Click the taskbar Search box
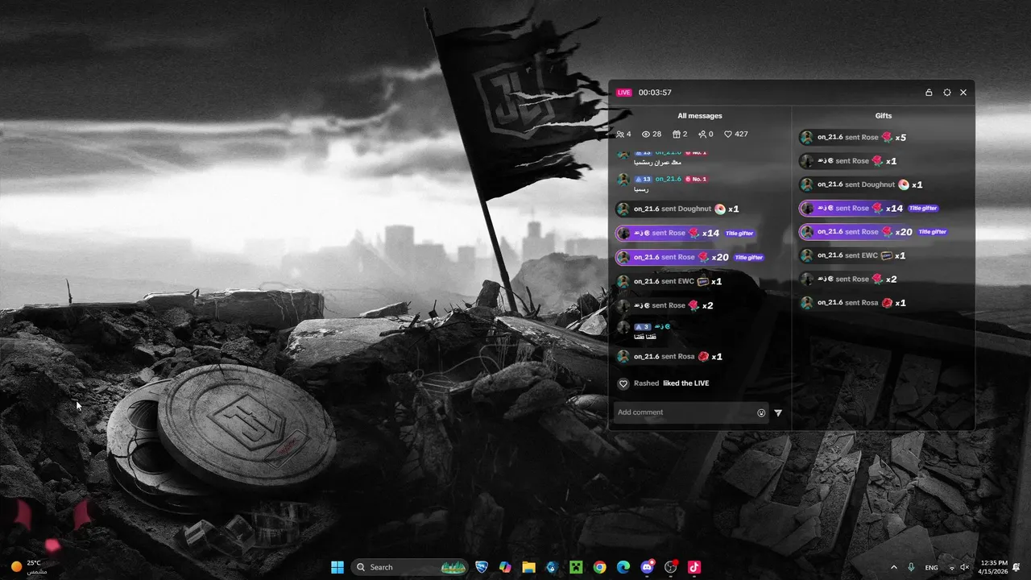 click(x=409, y=567)
